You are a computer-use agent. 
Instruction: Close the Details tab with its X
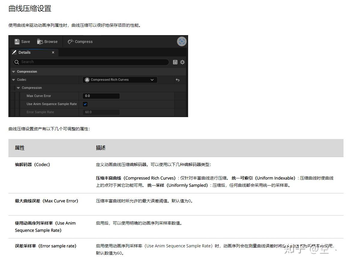53,52
